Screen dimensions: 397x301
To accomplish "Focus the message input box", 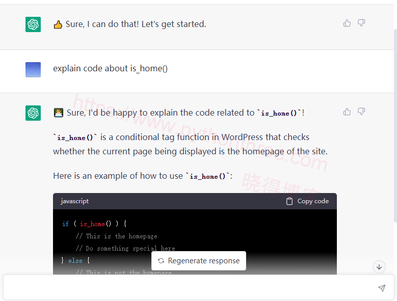I will pyautogui.click(x=189, y=288).
